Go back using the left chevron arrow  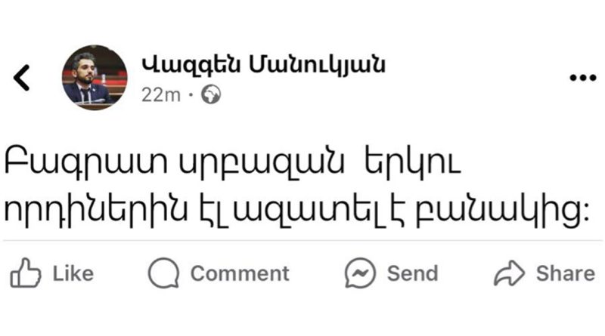(23, 78)
